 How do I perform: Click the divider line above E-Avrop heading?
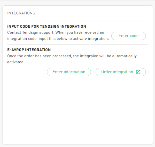(78, 44)
